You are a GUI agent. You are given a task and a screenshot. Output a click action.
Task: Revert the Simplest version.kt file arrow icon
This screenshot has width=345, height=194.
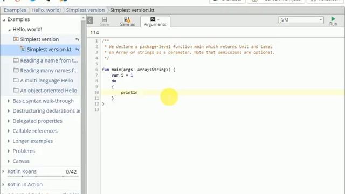[77, 49]
